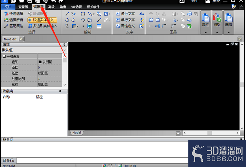The image size is (246, 167).
Task: Open the VIP功能 tab
Action: tap(76, 7)
